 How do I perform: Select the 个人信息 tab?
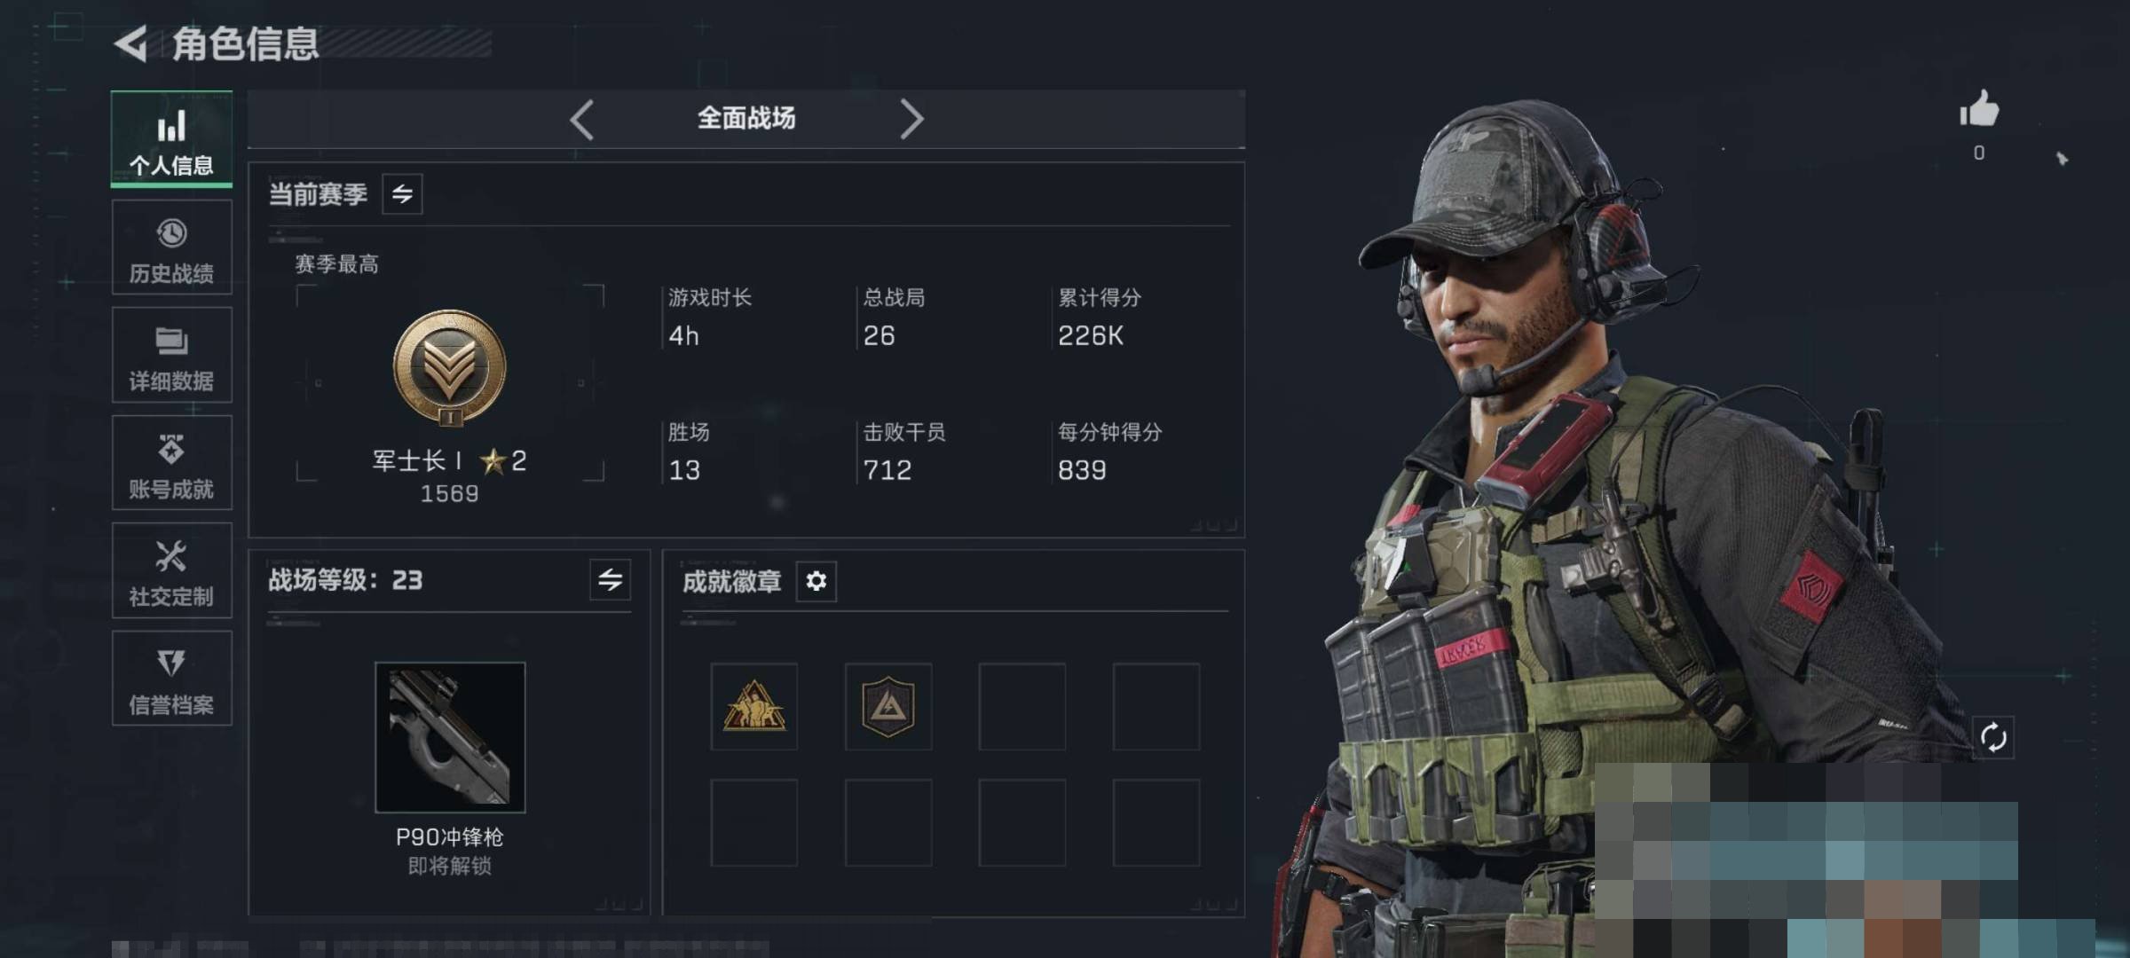point(172,139)
